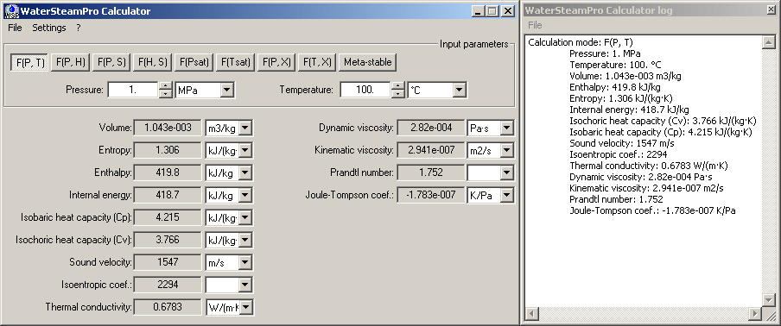Select the F(Psat) mode button
Screen dimensions: 781x326
click(x=194, y=63)
